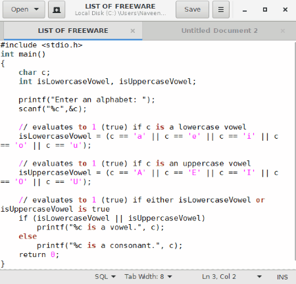Click the printf "%c is a consonant." line
Viewport: 296px width, 284px height.
tap(110, 245)
